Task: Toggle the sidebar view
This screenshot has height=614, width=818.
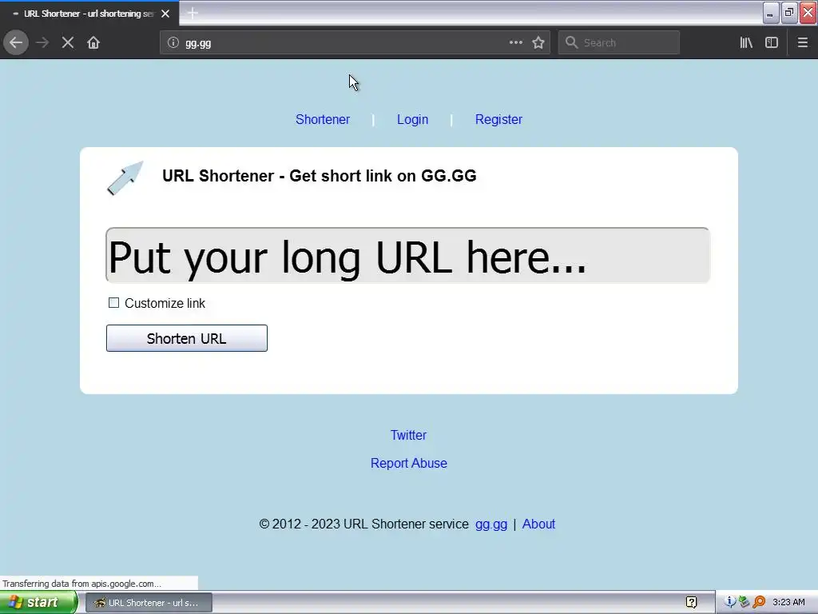Action: 772,43
